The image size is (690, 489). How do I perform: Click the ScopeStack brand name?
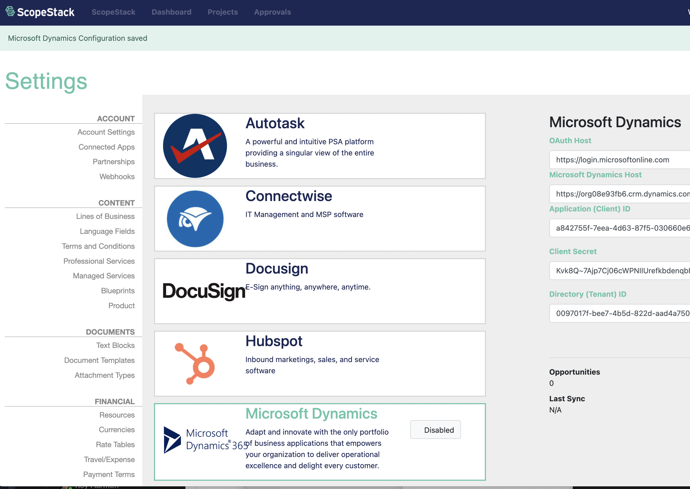point(46,12)
